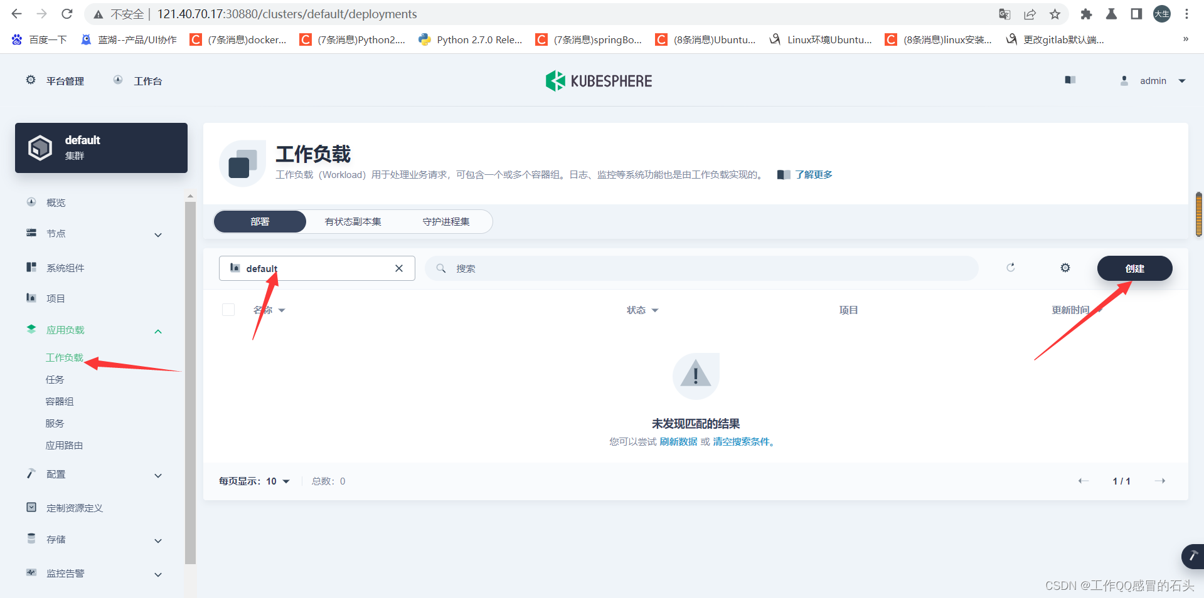Click the 创建 button
This screenshot has width=1204, height=598.
coord(1134,268)
